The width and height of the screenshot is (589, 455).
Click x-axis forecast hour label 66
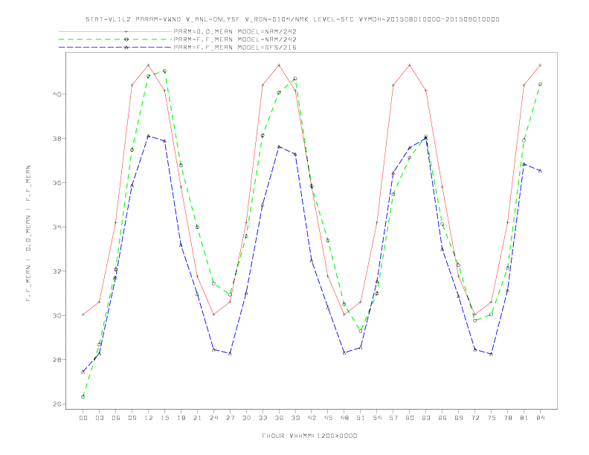[442, 418]
